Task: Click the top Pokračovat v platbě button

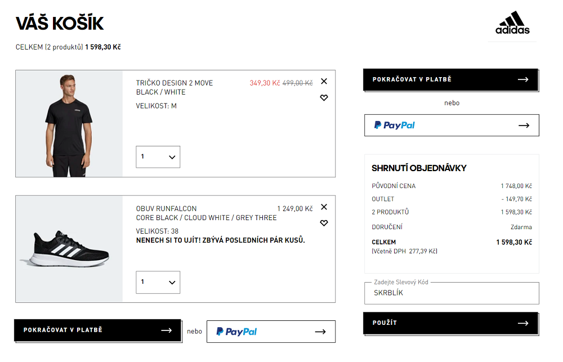Action: 450,79
